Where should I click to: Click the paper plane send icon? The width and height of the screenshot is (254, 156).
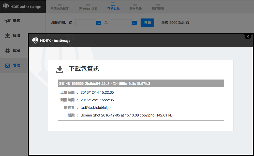click(x=8, y=21)
